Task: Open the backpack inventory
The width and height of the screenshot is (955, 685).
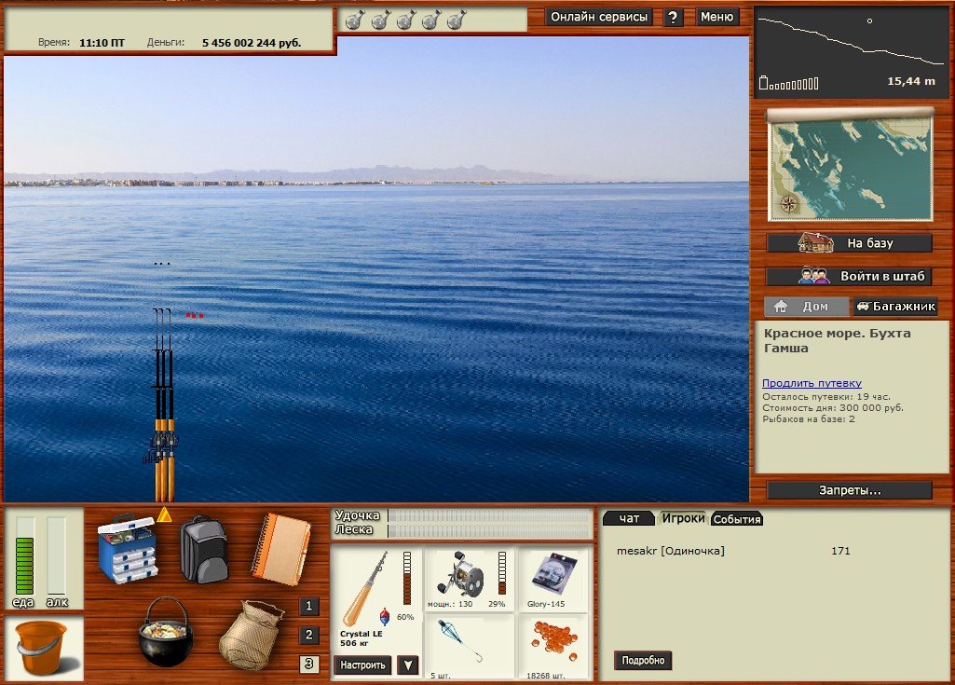Action: [203, 549]
